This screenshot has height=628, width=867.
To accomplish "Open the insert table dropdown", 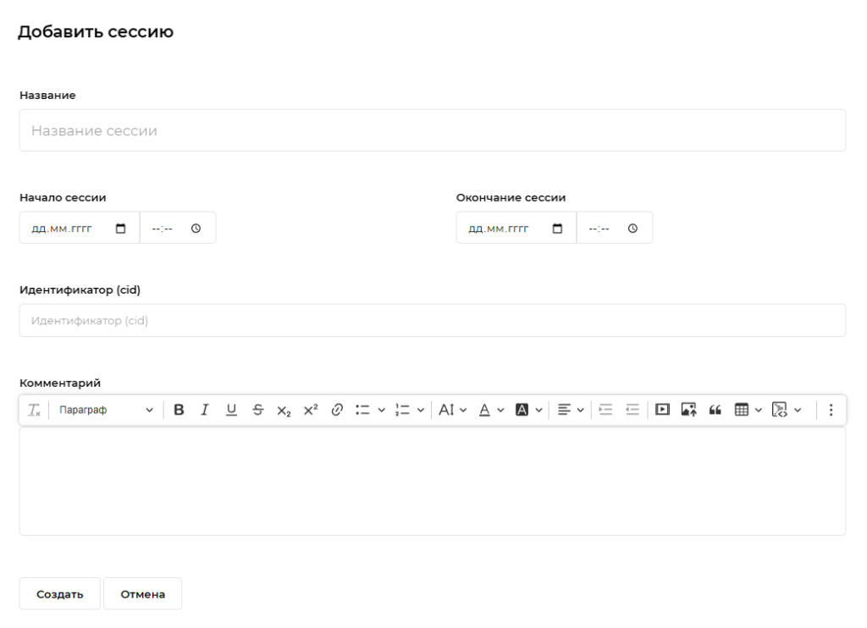I will 748,410.
